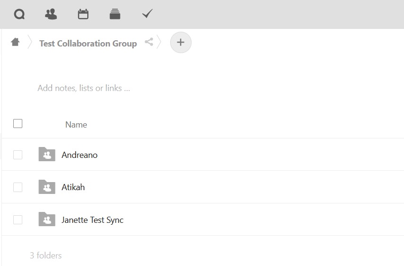The height and width of the screenshot is (266, 404).
Task: Click the Atikah shared folder icon
Action: tap(47, 187)
